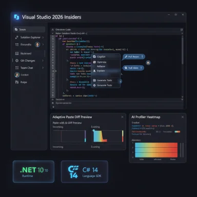This screenshot has width=197, height=197.
Task: Open the C# 14 Language SDK card
Action: coord(85,172)
